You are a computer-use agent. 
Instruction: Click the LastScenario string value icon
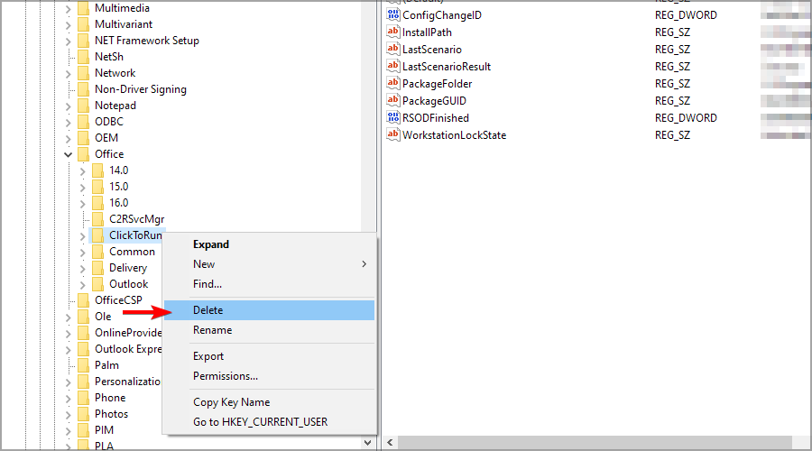tap(393, 50)
